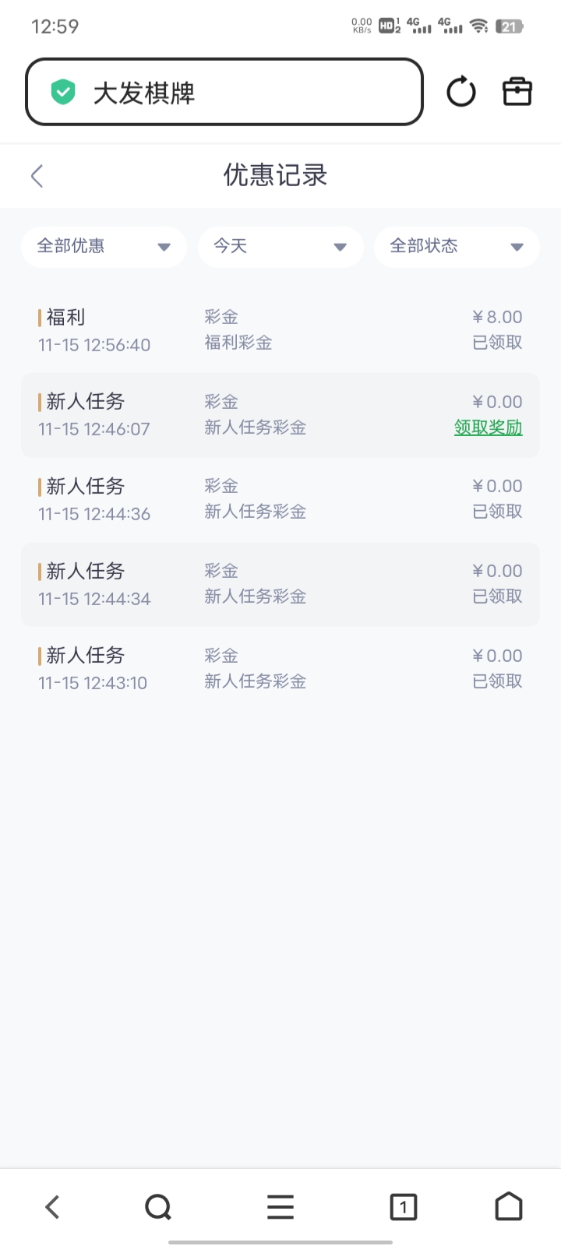561x1246 pixels.
Task: Open the tab switcher showing 1 tab
Action: (403, 1207)
